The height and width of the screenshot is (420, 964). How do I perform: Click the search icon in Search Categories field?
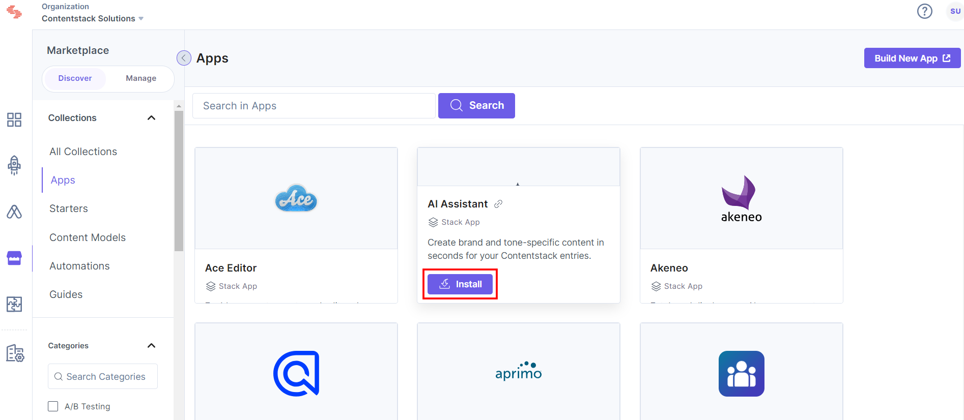tap(59, 376)
